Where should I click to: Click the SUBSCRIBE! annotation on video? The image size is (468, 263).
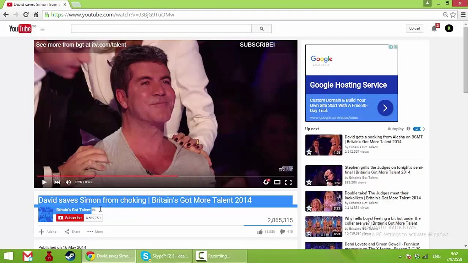click(x=257, y=45)
